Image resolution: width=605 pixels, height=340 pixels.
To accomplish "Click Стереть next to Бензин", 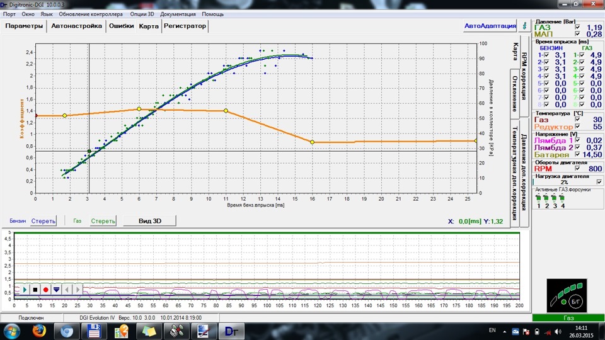I will [43, 221].
